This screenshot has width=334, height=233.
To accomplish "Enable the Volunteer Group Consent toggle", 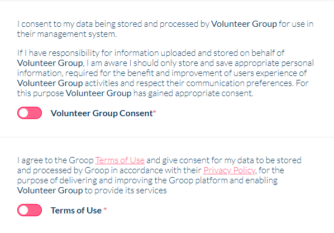I will (30, 113).
